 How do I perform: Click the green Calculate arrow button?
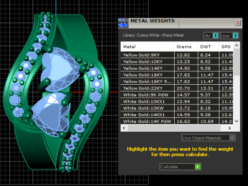click(197, 167)
